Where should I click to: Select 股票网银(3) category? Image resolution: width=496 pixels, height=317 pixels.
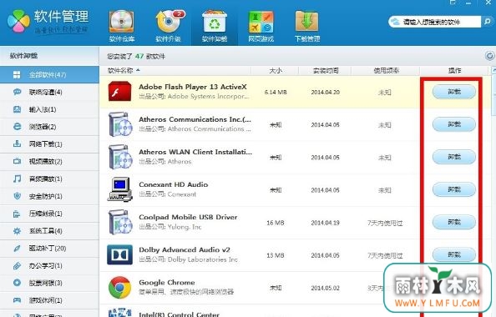coord(49,283)
